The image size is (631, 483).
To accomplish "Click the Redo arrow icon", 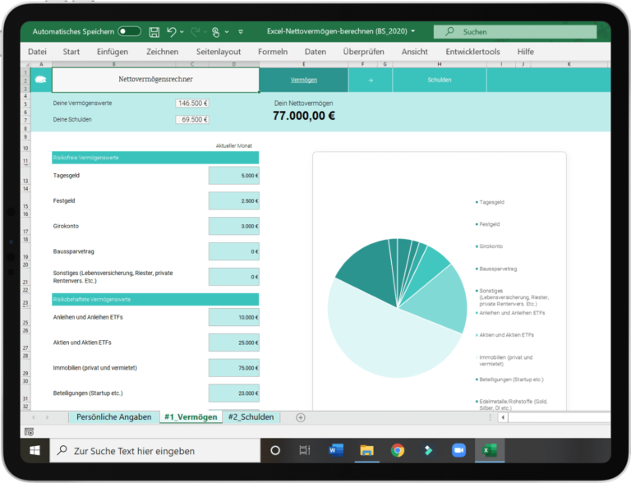I will click(196, 31).
